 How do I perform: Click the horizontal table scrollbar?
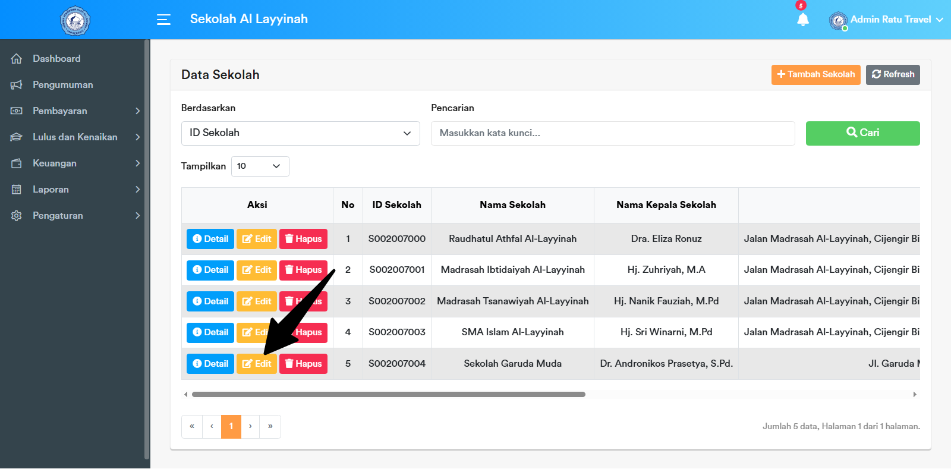(x=388, y=394)
